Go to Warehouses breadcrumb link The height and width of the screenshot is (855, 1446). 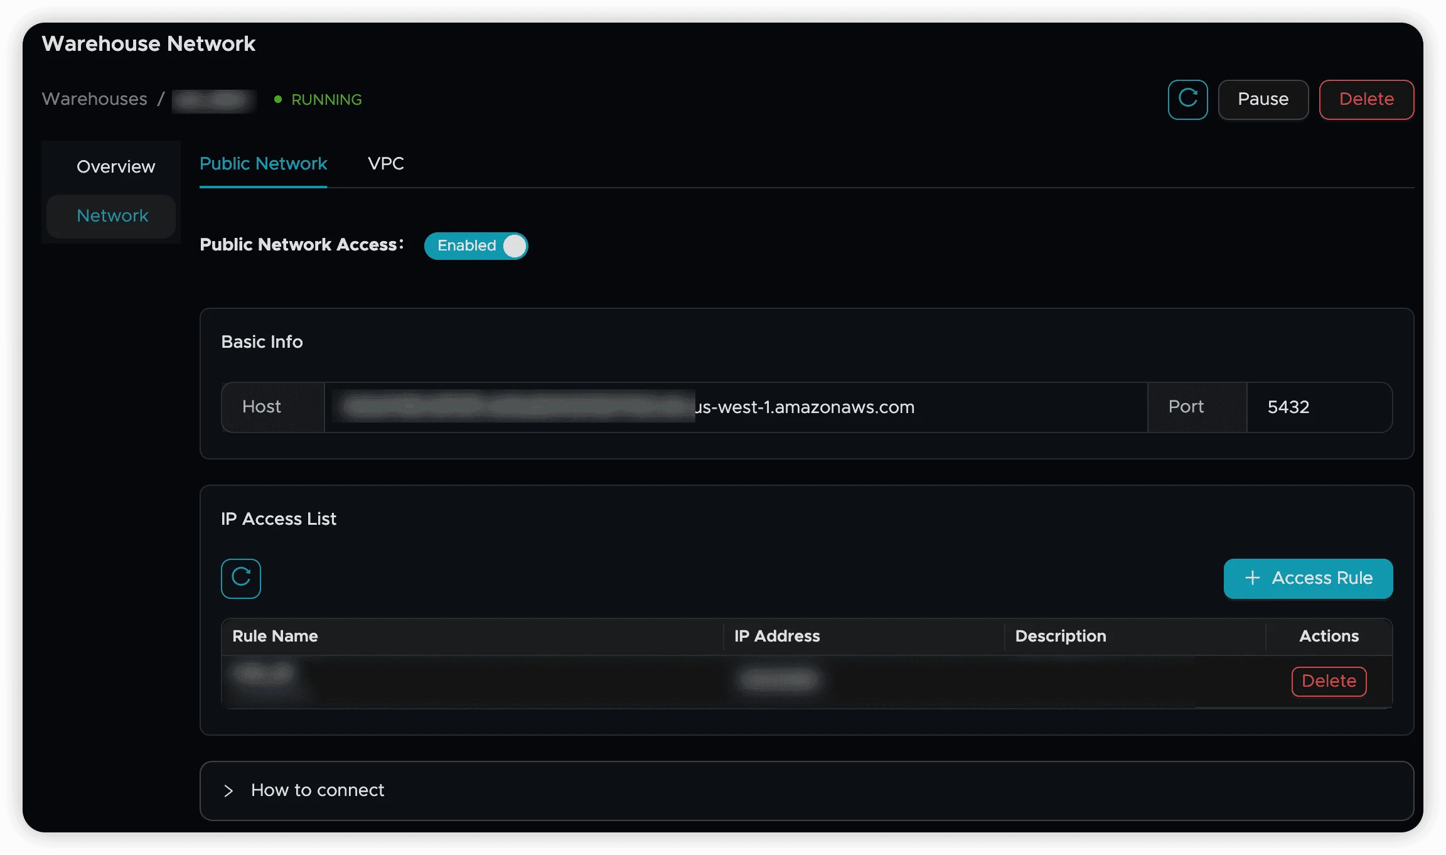point(95,99)
